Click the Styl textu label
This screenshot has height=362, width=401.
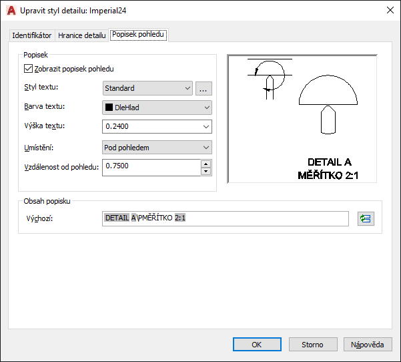coord(41,87)
